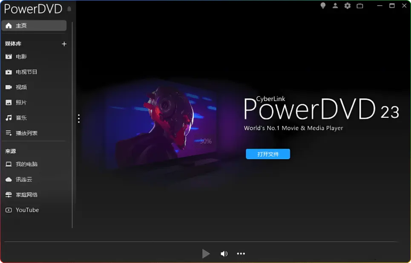This screenshot has width=411, height=263.
Task: Click the 播放列表 list icon
Action: click(x=9, y=133)
